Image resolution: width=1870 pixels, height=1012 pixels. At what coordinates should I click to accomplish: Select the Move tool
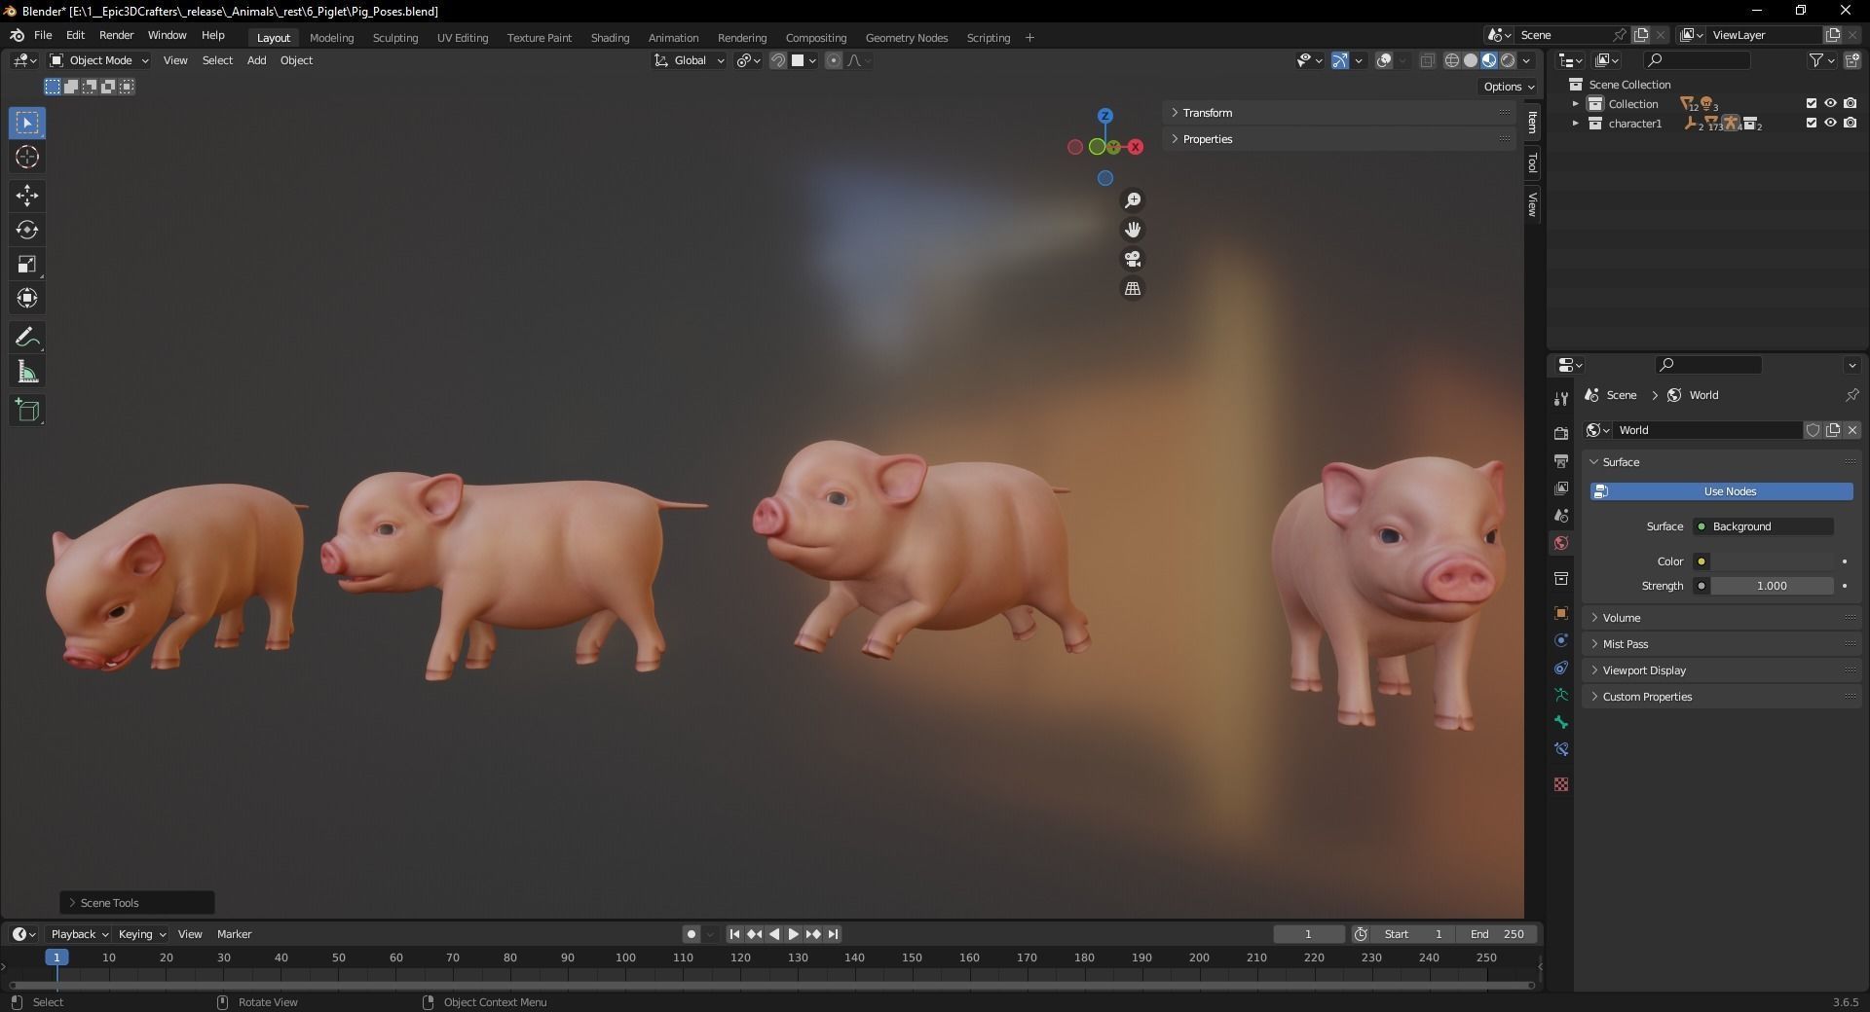pyautogui.click(x=27, y=196)
